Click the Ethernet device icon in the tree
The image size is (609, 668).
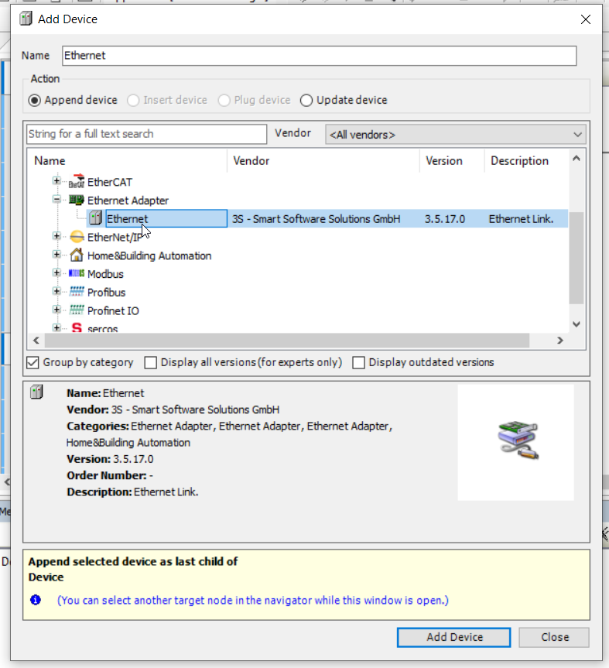click(x=95, y=218)
